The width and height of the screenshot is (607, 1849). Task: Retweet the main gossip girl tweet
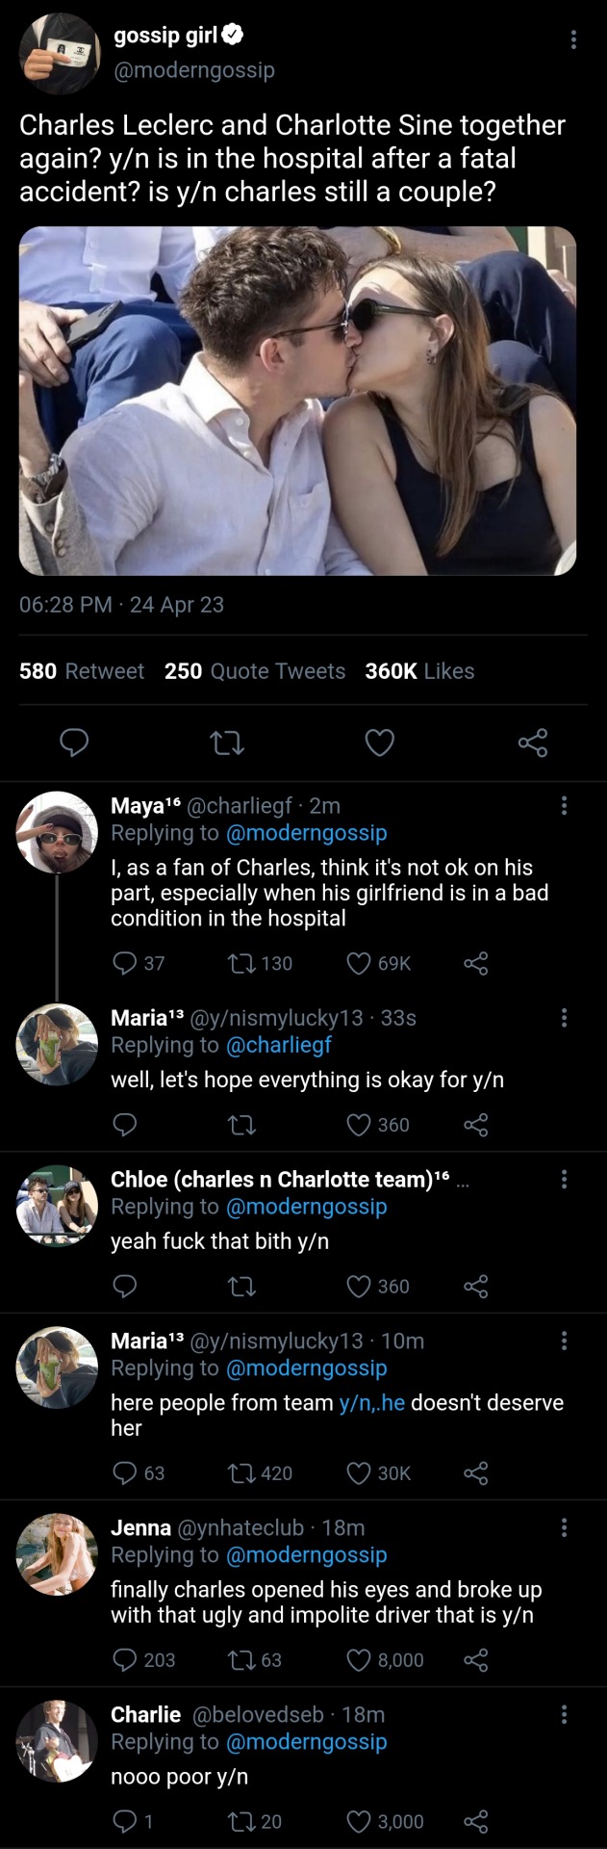tap(227, 742)
